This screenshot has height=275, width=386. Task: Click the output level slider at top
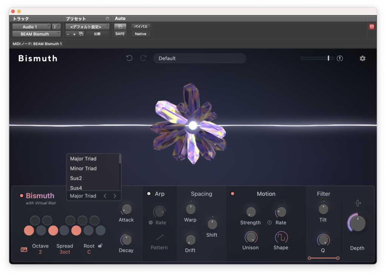[317, 58]
